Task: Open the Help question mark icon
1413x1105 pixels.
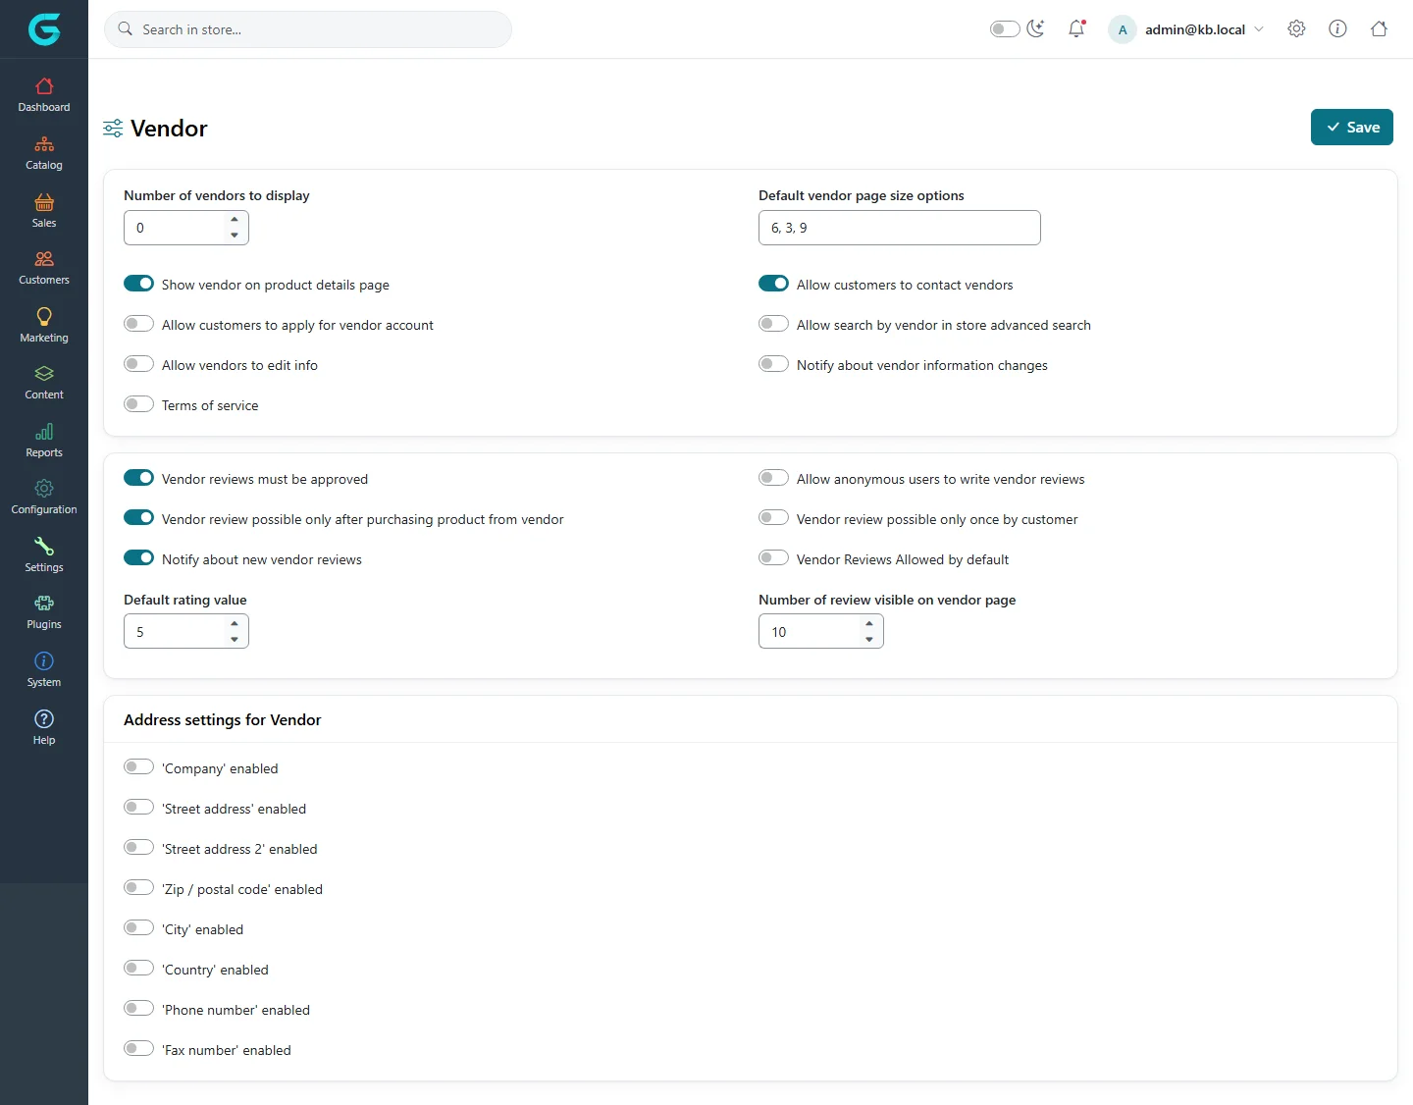Action: coord(44,719)
